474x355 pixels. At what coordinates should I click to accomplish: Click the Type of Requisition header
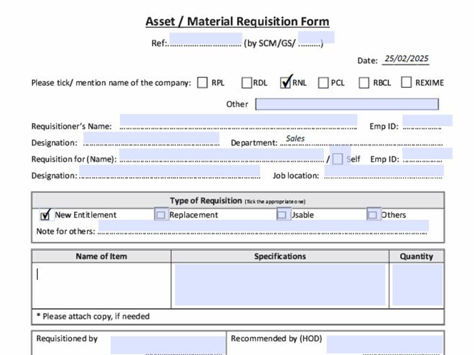pos(237,201)
